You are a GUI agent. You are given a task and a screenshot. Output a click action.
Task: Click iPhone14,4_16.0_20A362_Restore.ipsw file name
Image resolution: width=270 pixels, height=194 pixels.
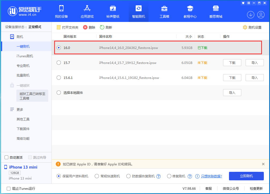128,48
